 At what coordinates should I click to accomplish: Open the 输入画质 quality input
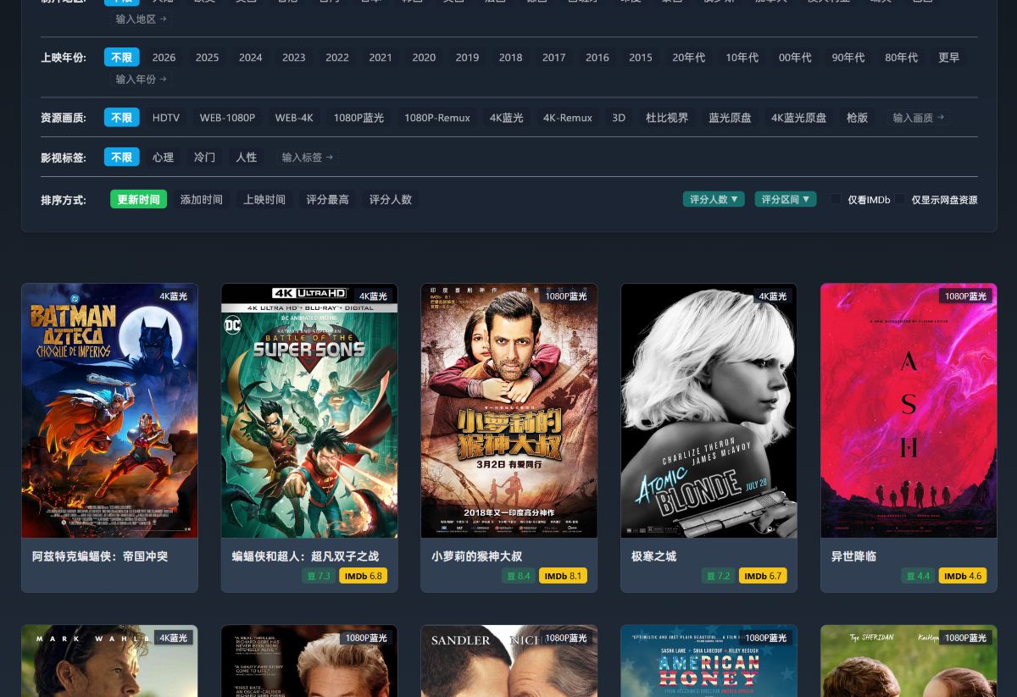click(x=918, y=118)
